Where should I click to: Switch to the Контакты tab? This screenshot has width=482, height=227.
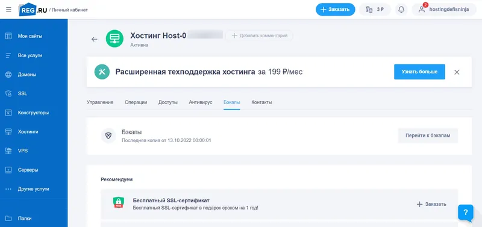pos(261,102)
